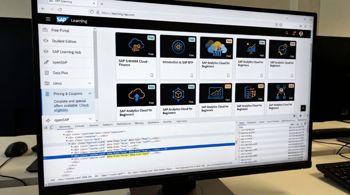Toggle the .cls element classes button
Image resolution: width=350 pixels, height=195 pixels.
pos(298,124)
